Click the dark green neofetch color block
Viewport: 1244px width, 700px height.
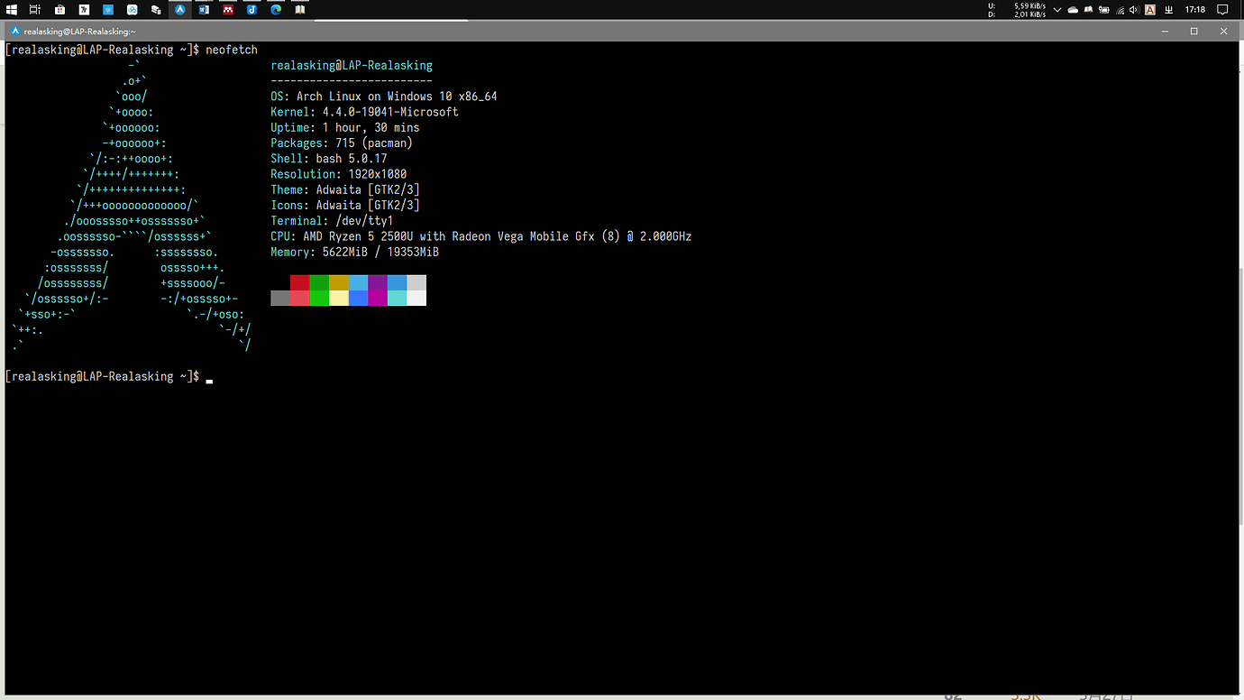319,282
